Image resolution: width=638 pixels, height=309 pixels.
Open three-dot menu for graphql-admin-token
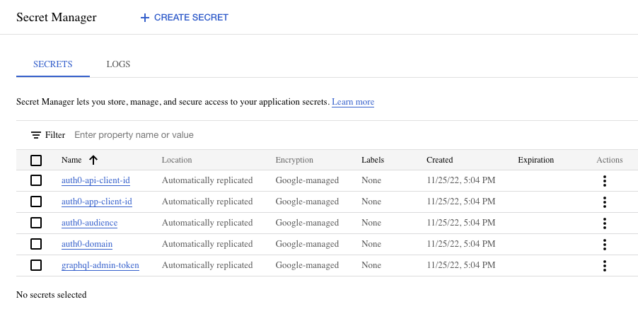click(x=605, y=265)
